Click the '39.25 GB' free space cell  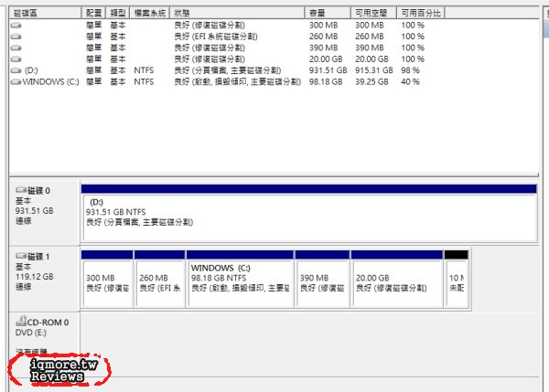(371, 82)
